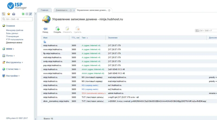
Task: Select the mail.ninja.hubhost.ru. A record
Action: (x=129, y=57)
